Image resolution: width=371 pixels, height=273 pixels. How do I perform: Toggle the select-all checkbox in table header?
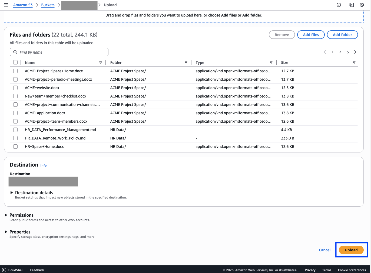(x=15, y=62)
